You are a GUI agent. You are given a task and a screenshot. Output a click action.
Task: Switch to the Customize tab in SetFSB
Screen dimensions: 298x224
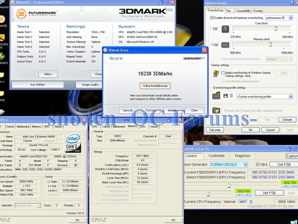point(216,156)
